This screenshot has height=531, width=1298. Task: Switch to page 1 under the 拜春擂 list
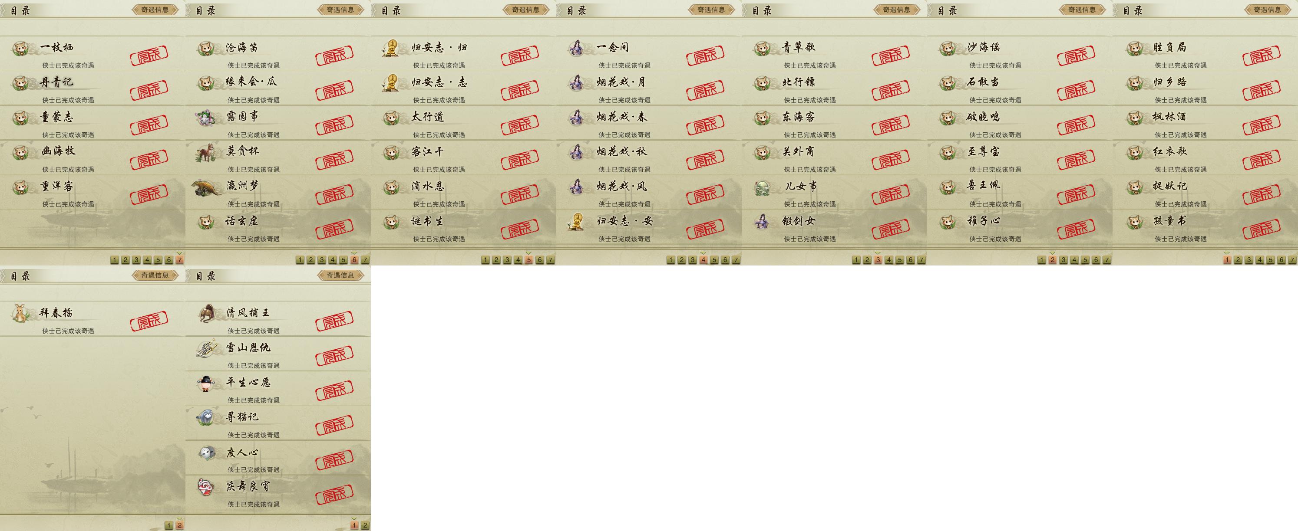(169, 525)
